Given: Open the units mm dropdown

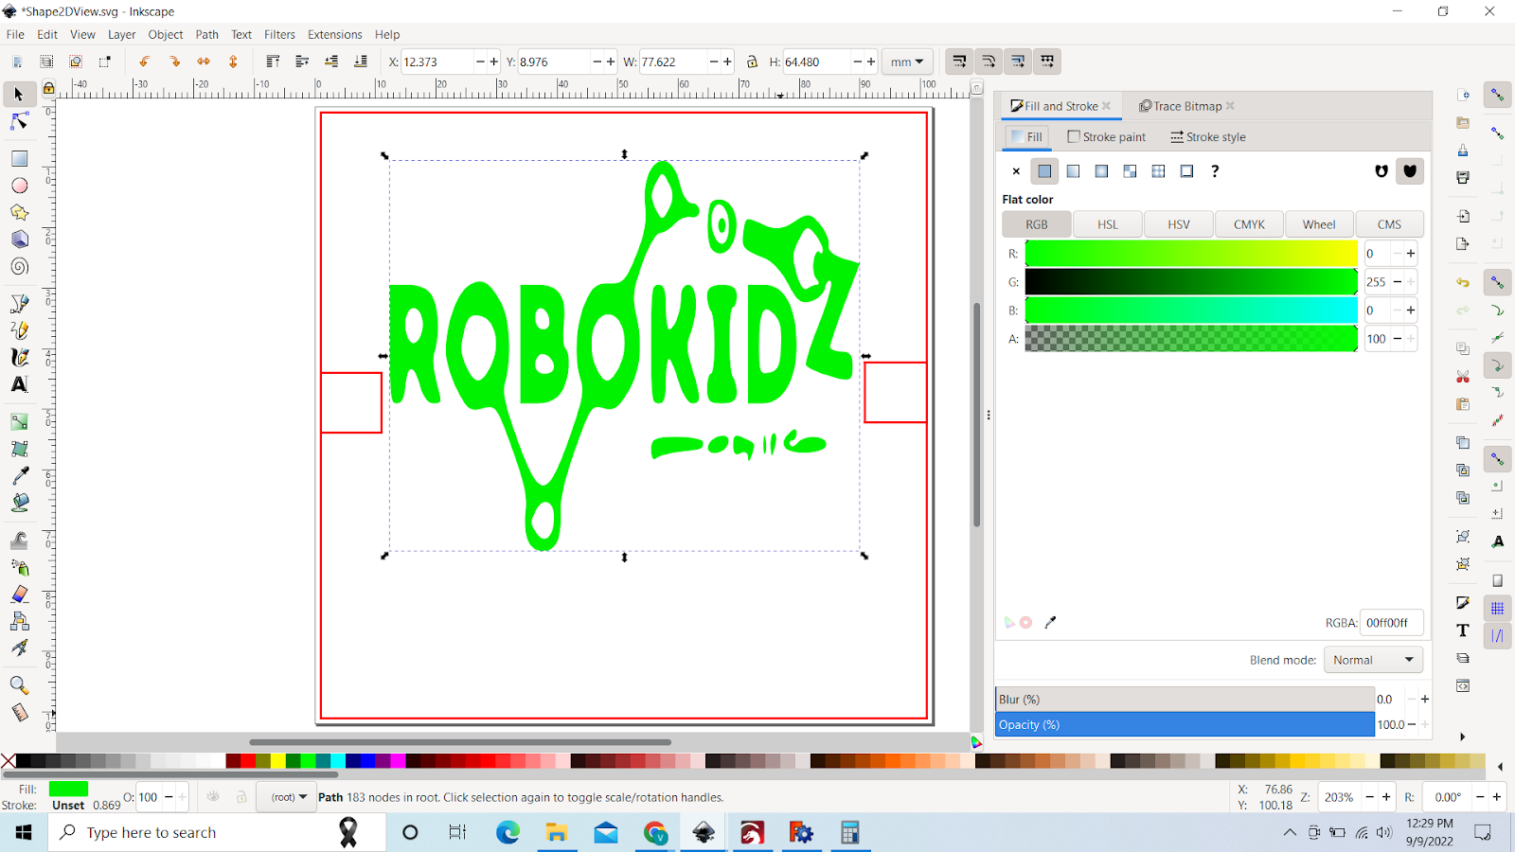Looking at the screenshot, I should click(x=907, y=62).
